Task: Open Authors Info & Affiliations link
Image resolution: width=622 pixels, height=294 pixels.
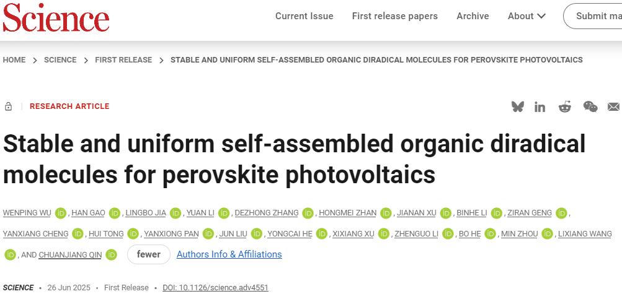Action: click(229, 254)
